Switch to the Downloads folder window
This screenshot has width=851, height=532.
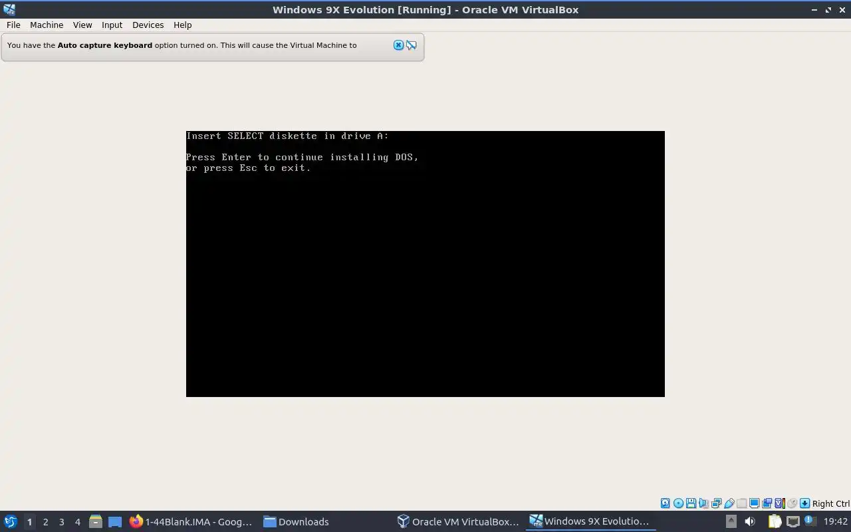pyautogui.click(x=296, y=521)
